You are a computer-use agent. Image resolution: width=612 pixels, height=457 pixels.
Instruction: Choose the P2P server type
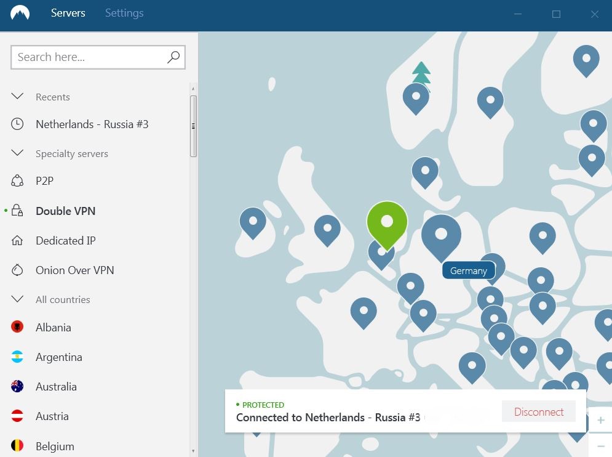click(x=44, y=181)
